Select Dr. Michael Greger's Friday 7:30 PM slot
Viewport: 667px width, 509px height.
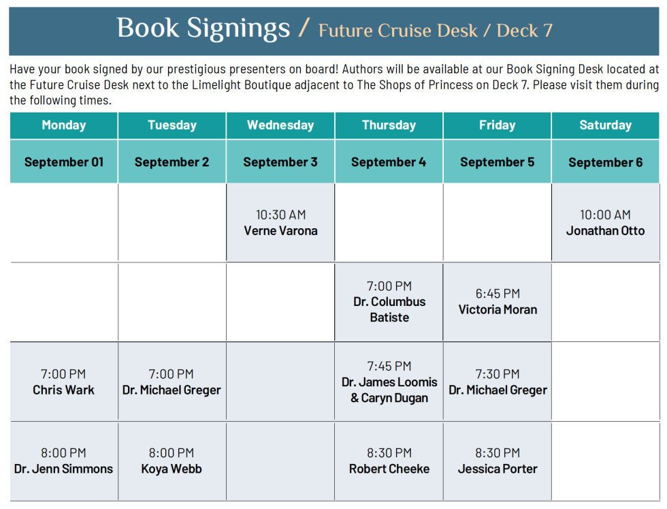[x=498, y=382]
